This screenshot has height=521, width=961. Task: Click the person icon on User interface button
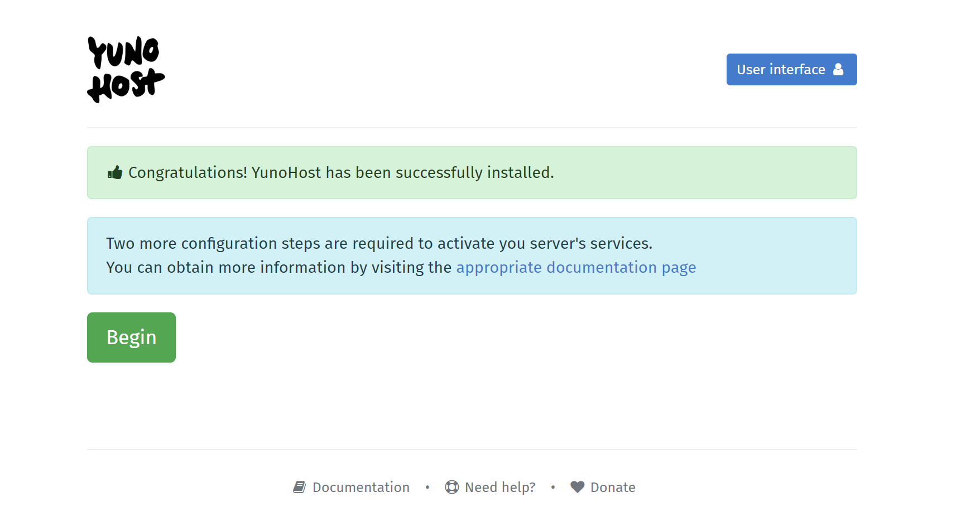coord(838,69)
